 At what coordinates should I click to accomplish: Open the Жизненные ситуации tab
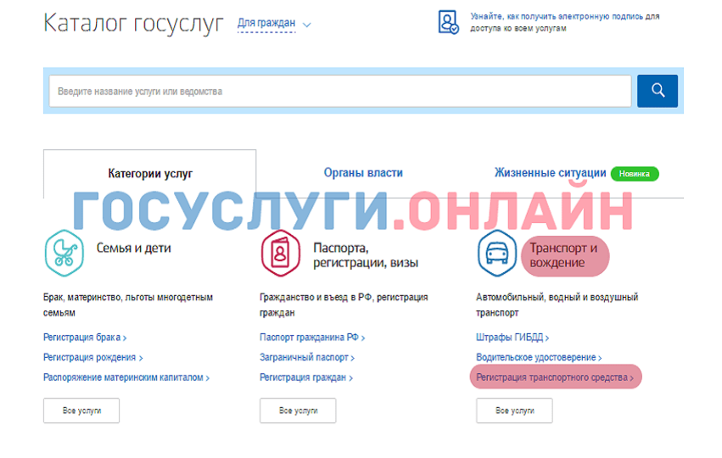pos(550,173)
